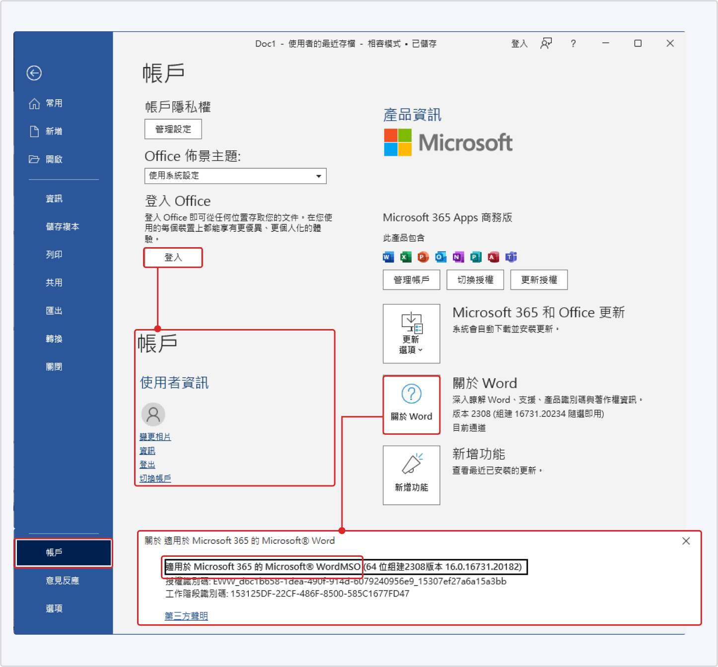Image resolution: width=718 pixels, height=667 pixels.
Task: Open the 選項 menu entry
Action: [x=54, y=608]
